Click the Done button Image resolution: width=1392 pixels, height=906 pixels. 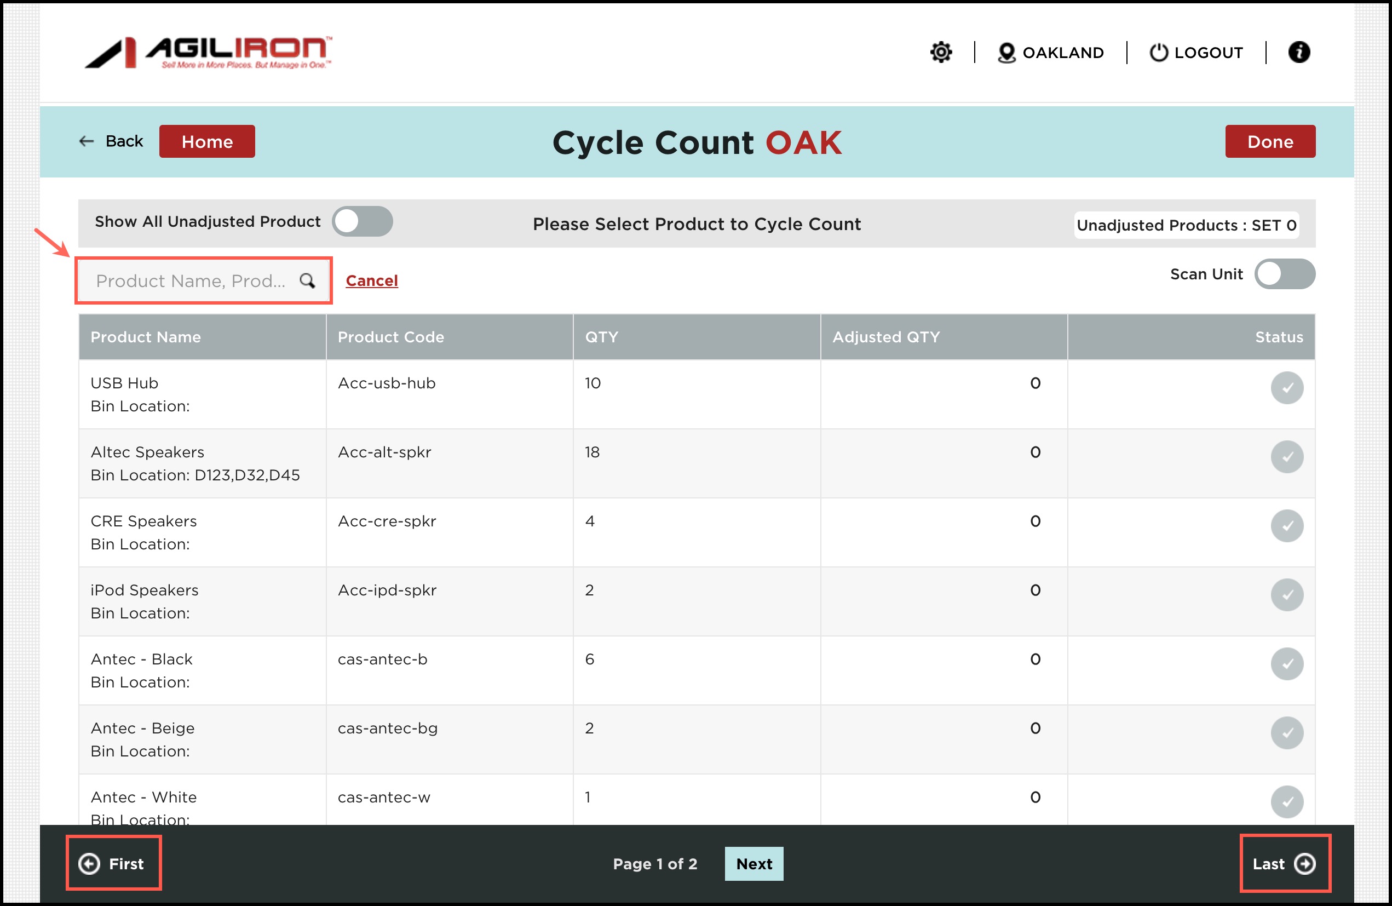coord(1269,141)
